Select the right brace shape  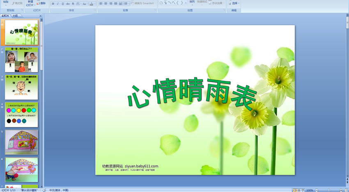[181, 3]
